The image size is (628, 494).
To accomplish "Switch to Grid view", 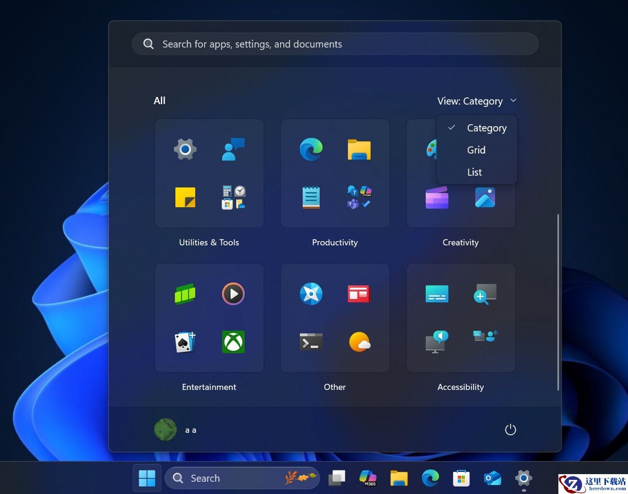I will click(476, 150).
